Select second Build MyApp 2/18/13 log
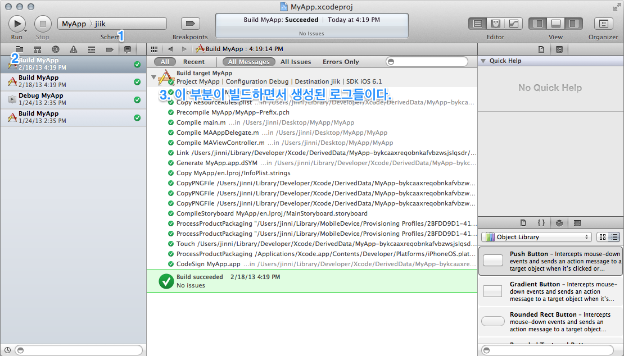 coord(73,81)
